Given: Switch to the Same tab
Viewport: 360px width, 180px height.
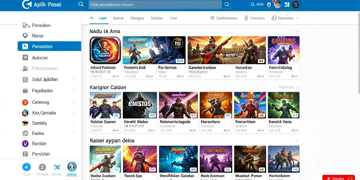Looking at the screenshot, I should click(x=118, y=18).
